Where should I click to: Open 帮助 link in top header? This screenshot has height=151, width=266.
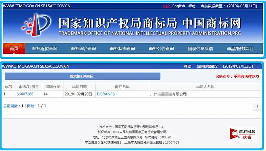pos(192,6)
